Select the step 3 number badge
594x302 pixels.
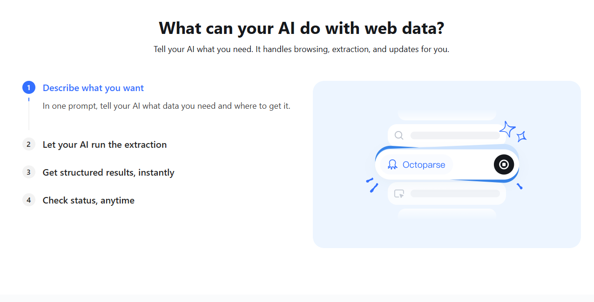coord(28,172)
